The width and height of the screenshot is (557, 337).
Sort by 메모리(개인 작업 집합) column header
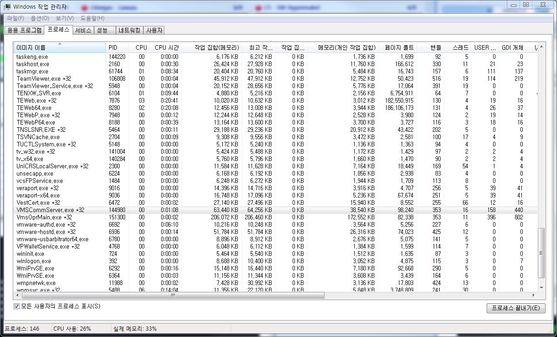(342, 48)
